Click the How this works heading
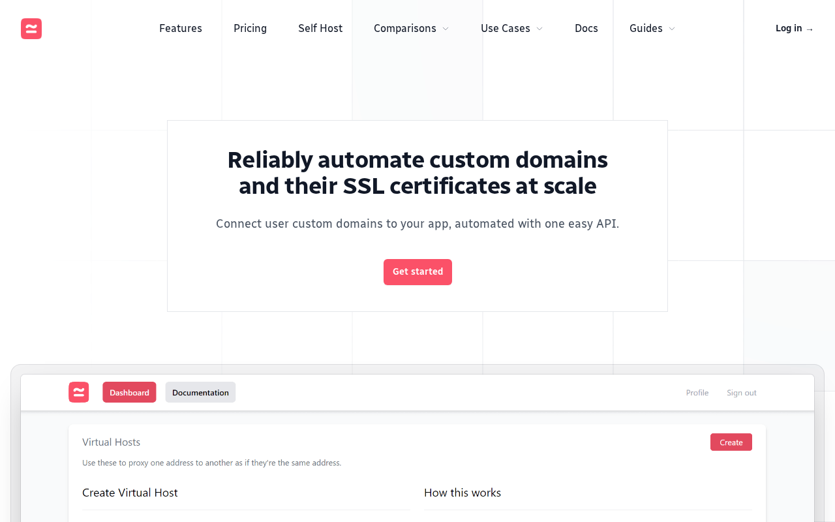Screen dimensions: 835x522 point(463,493)
